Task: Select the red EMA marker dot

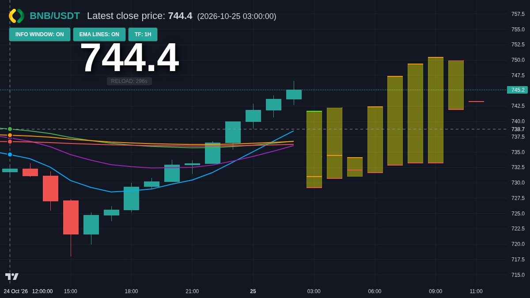Action: pos(10,141)
